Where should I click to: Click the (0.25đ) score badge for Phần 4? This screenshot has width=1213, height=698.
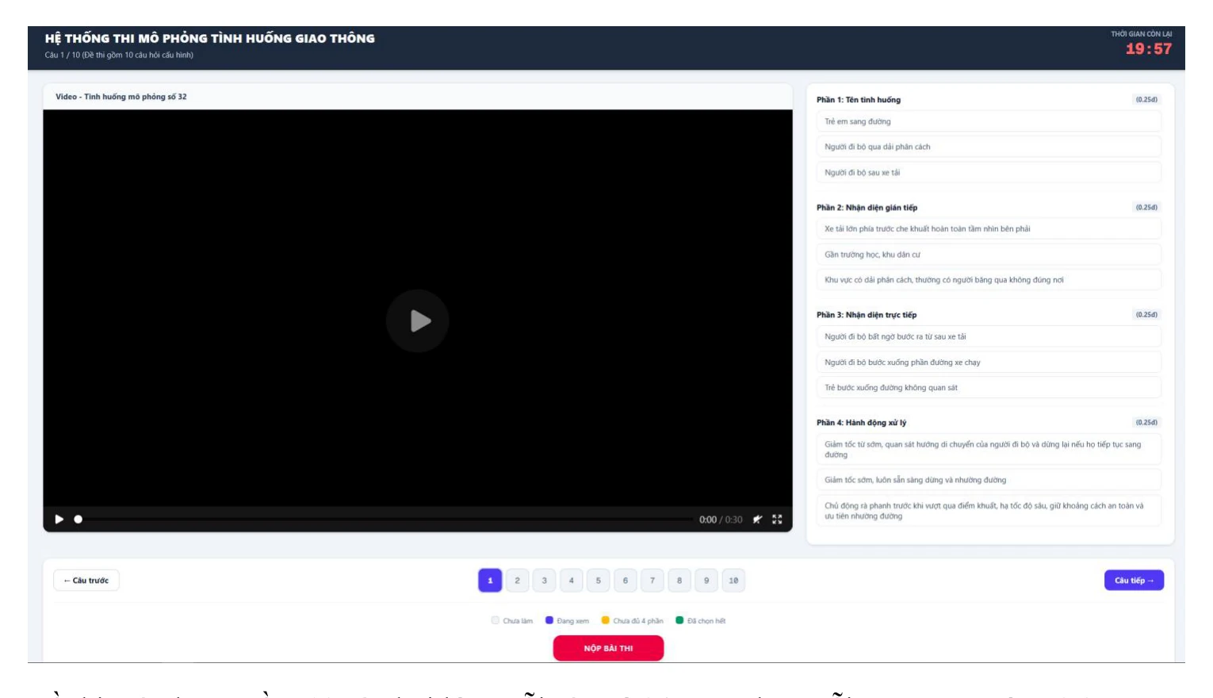(x=1146, y=423)
